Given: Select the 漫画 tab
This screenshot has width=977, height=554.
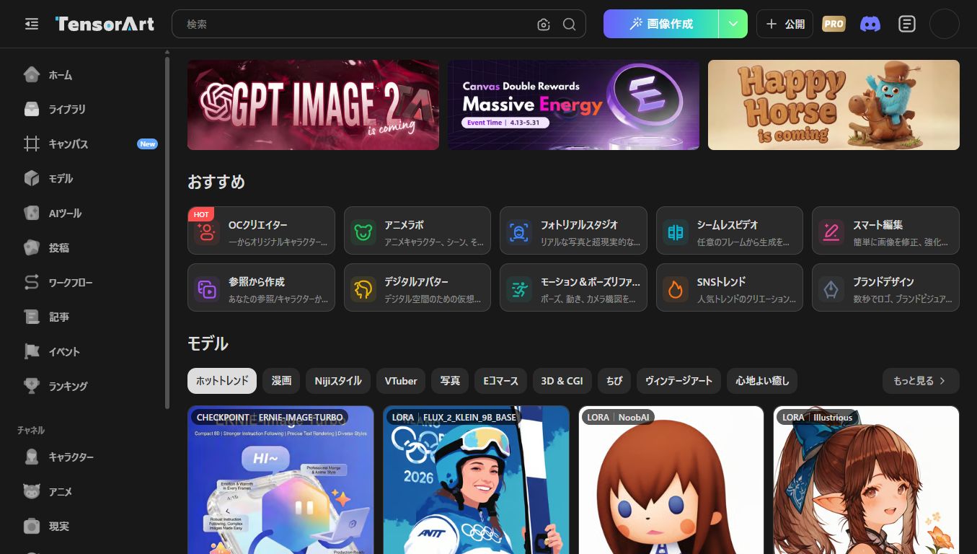Looking at the screenshot, I should coord(281,381).
